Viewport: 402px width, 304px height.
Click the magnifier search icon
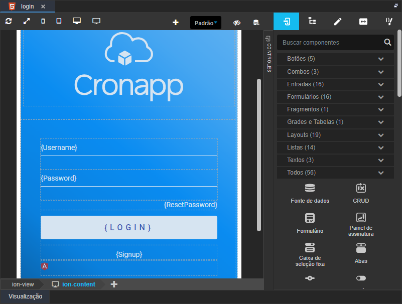387,42
